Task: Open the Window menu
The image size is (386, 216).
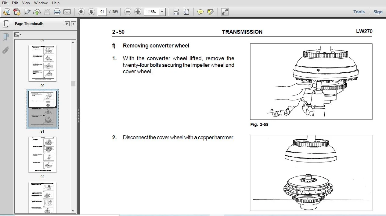Action: pos(41,3)
